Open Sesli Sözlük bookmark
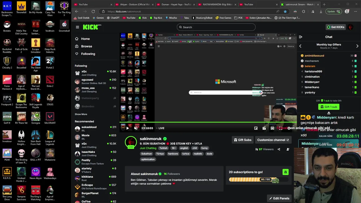 (82, 18)
